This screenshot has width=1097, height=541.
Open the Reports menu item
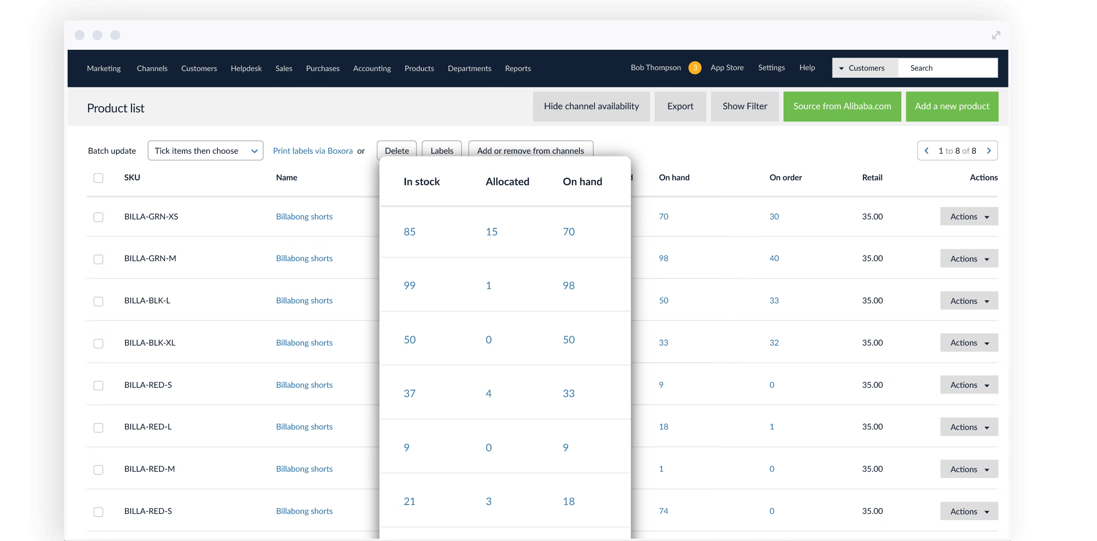coord(518,68)
